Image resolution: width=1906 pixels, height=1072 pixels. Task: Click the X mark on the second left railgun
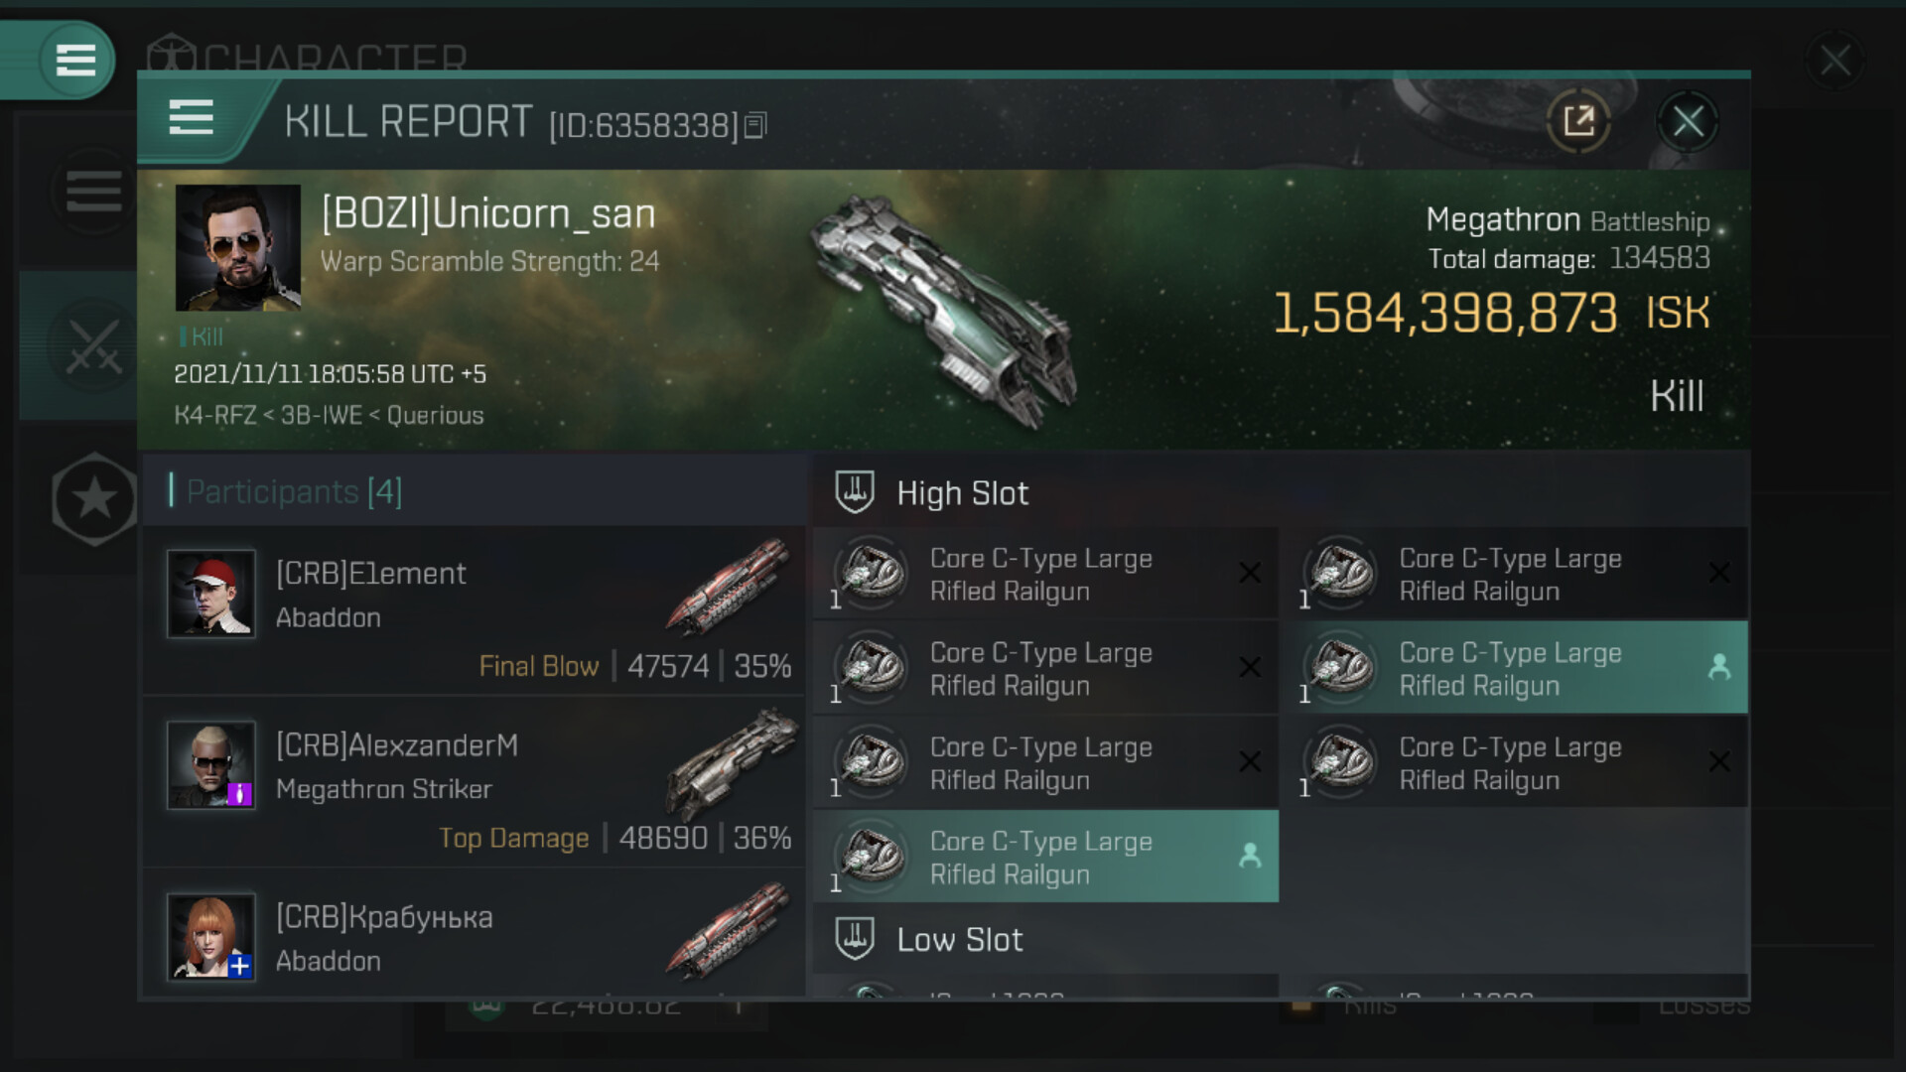pos(1250,667)
